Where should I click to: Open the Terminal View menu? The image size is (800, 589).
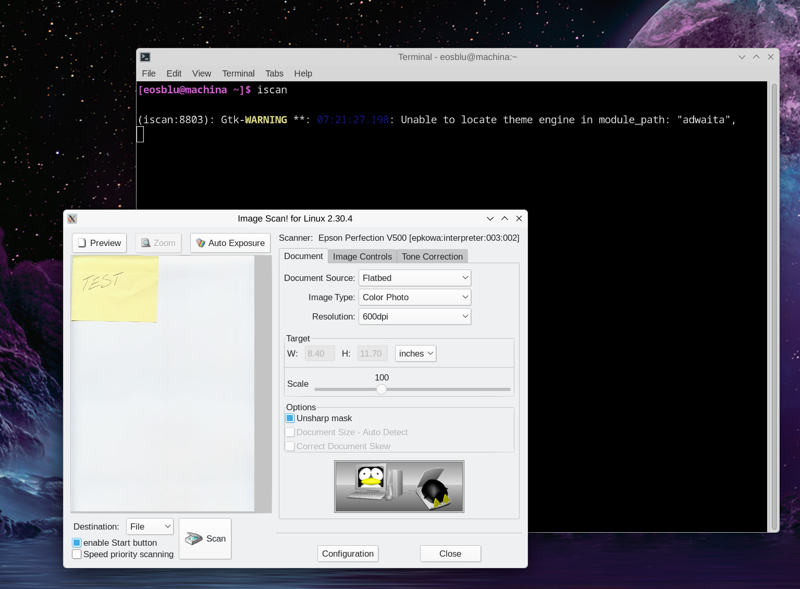201,73
